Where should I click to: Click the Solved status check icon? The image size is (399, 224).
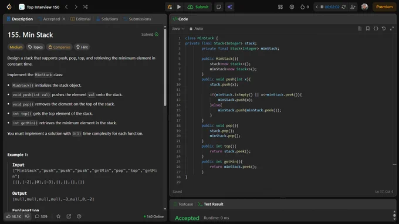pos(157,35)
